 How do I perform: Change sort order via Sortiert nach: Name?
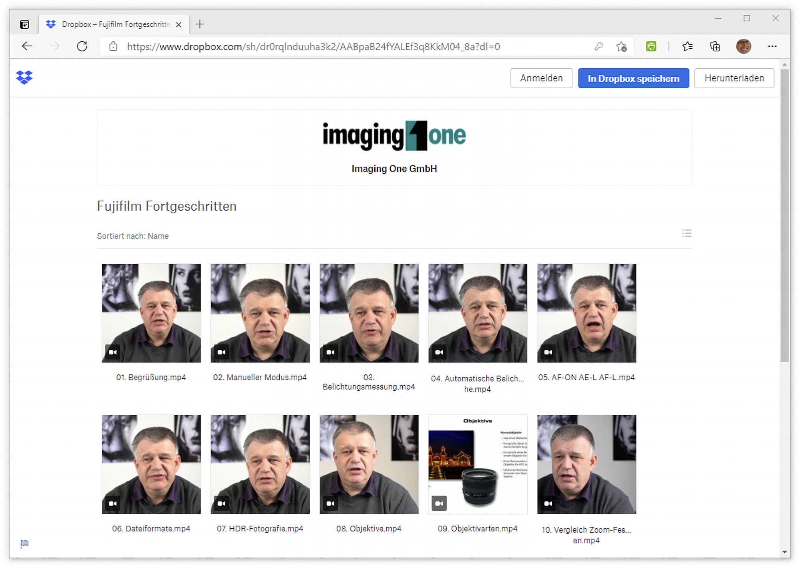[133, 236]
